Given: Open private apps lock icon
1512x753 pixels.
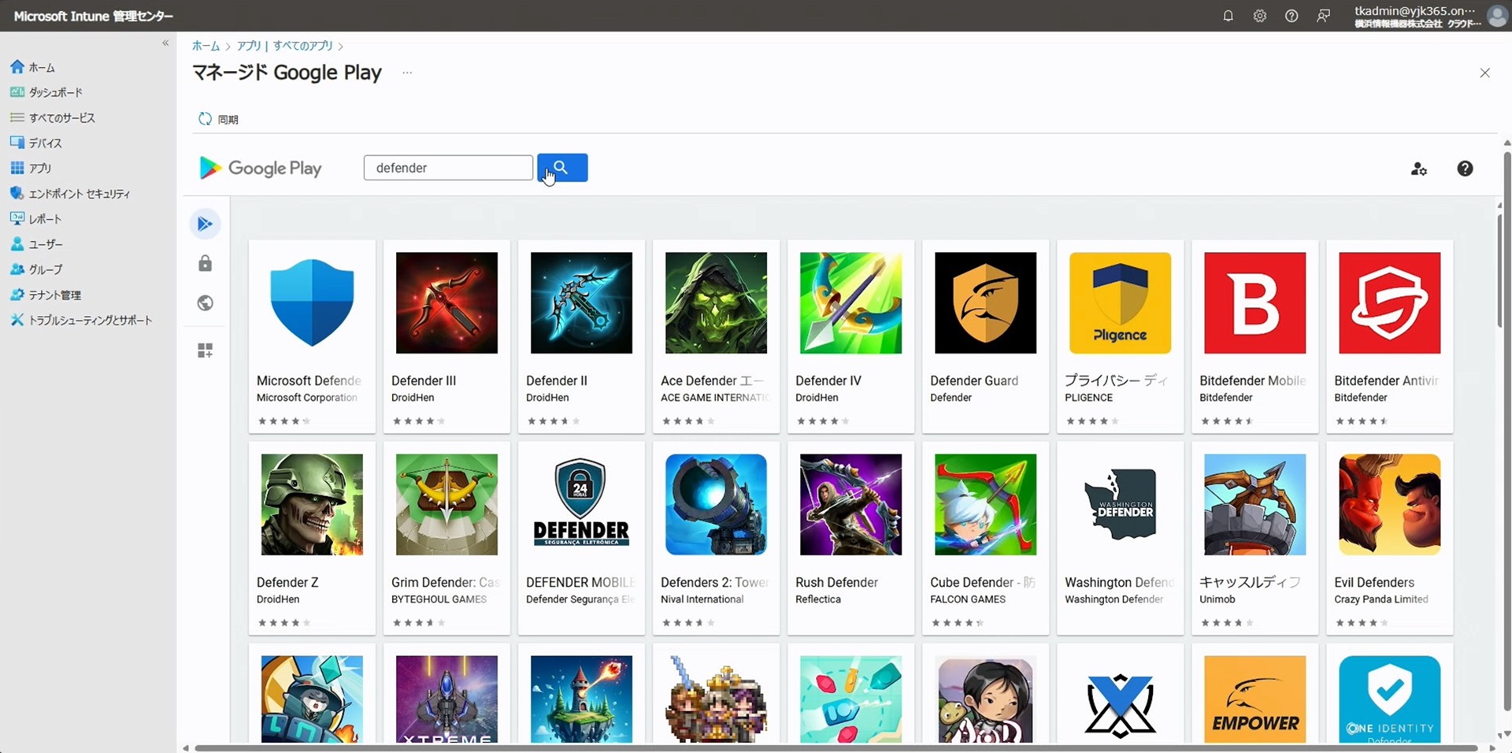Looking at the screenshot, I should (x=205, y=263).
